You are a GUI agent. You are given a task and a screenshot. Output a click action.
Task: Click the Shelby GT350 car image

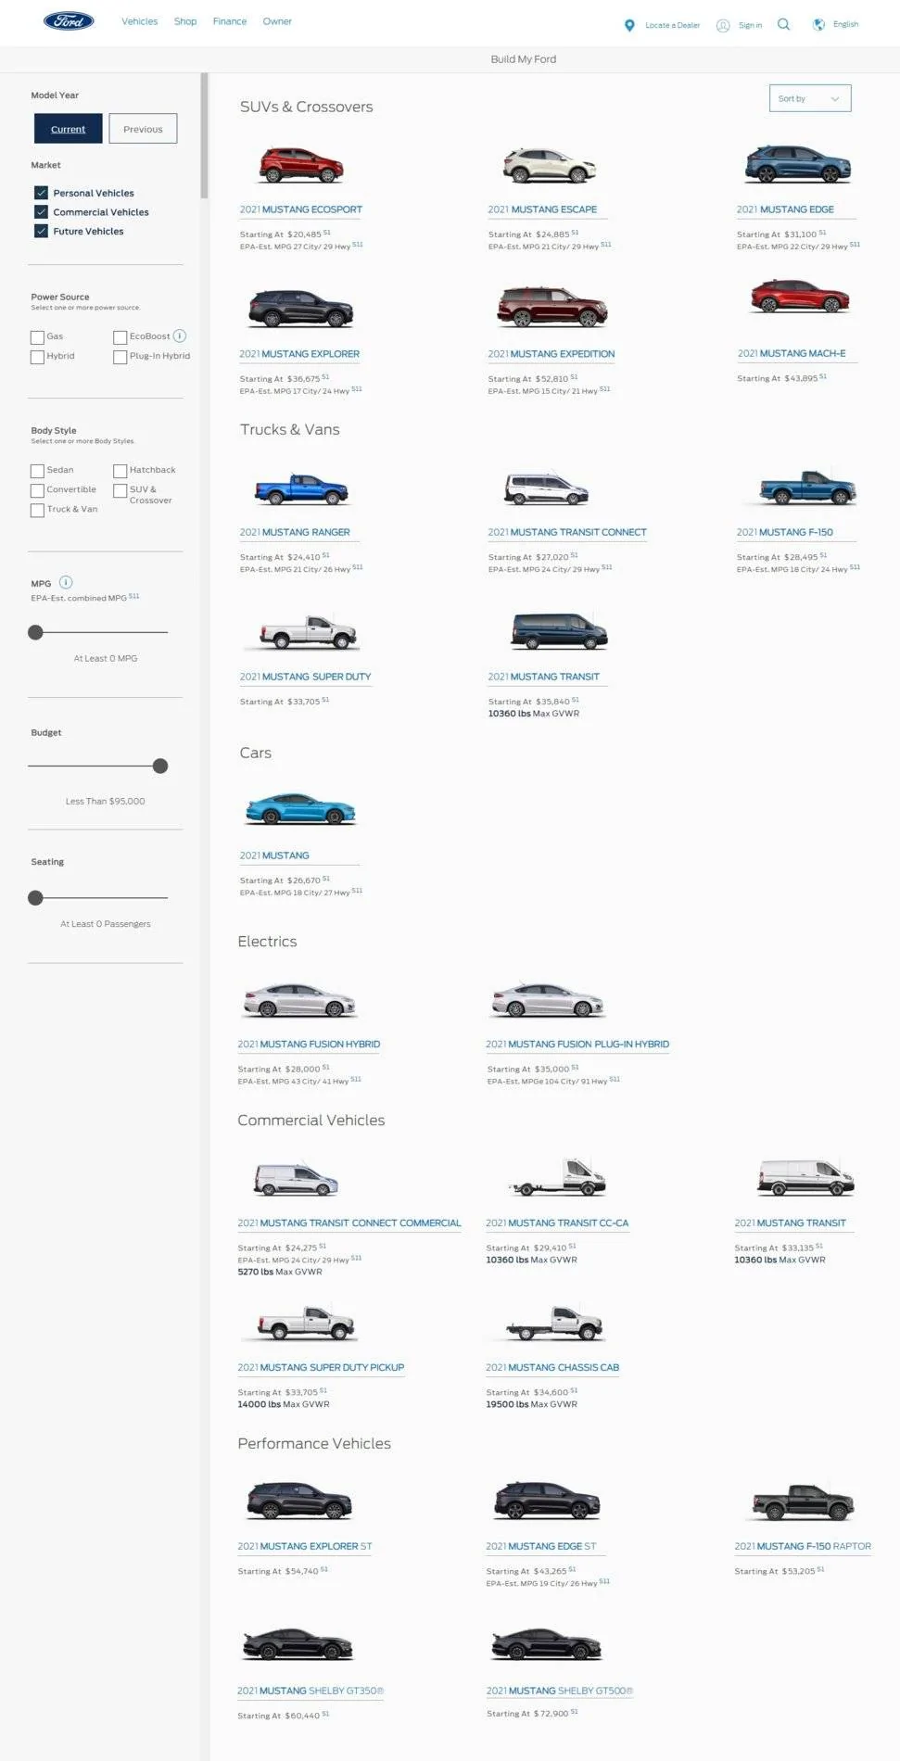(x=298, y=1645)
